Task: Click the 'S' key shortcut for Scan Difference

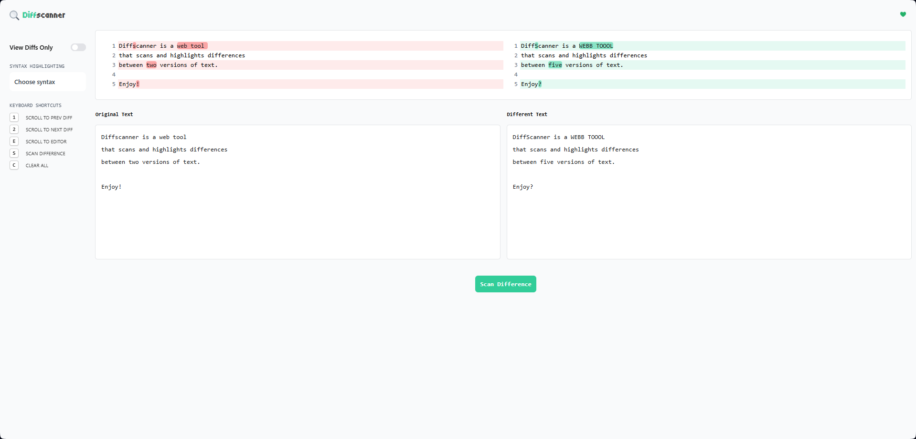Action: [14, 153]
